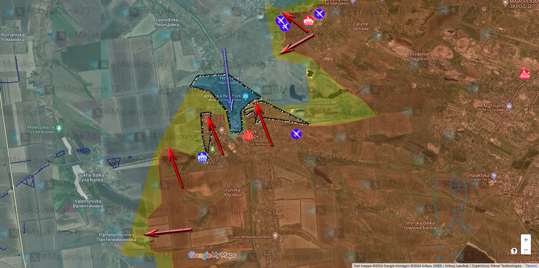This screenshot has height=268, width=539.
Task: Click the red explosion marker in New York
Action: click(248, 135)
